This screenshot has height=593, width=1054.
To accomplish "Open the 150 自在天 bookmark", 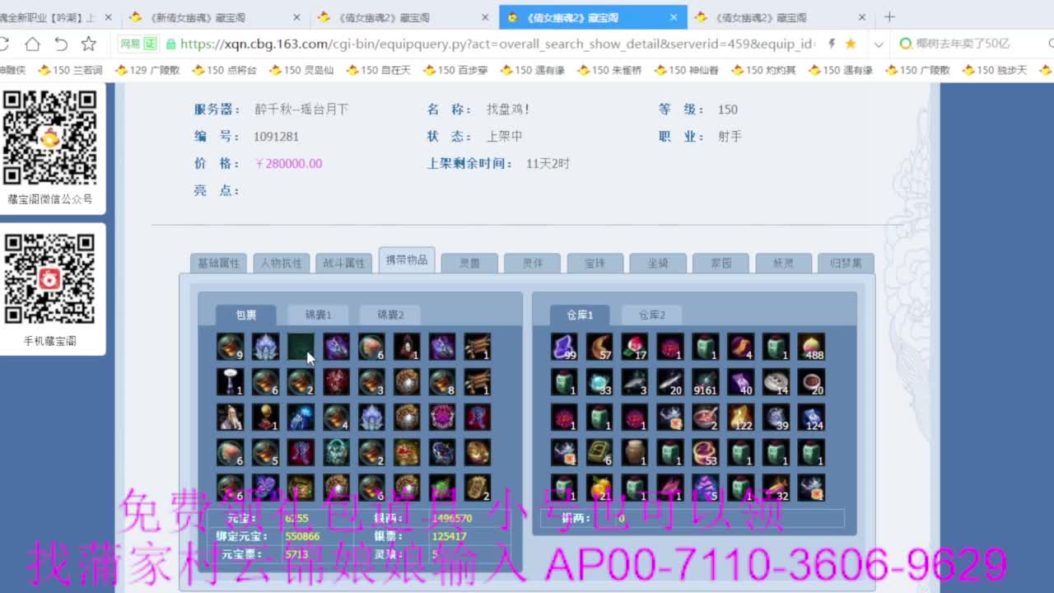I will [x=379, y=70].
